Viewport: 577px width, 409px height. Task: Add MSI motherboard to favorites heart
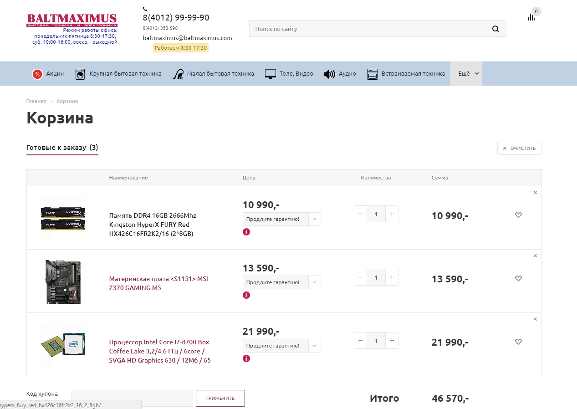point(518,279)
